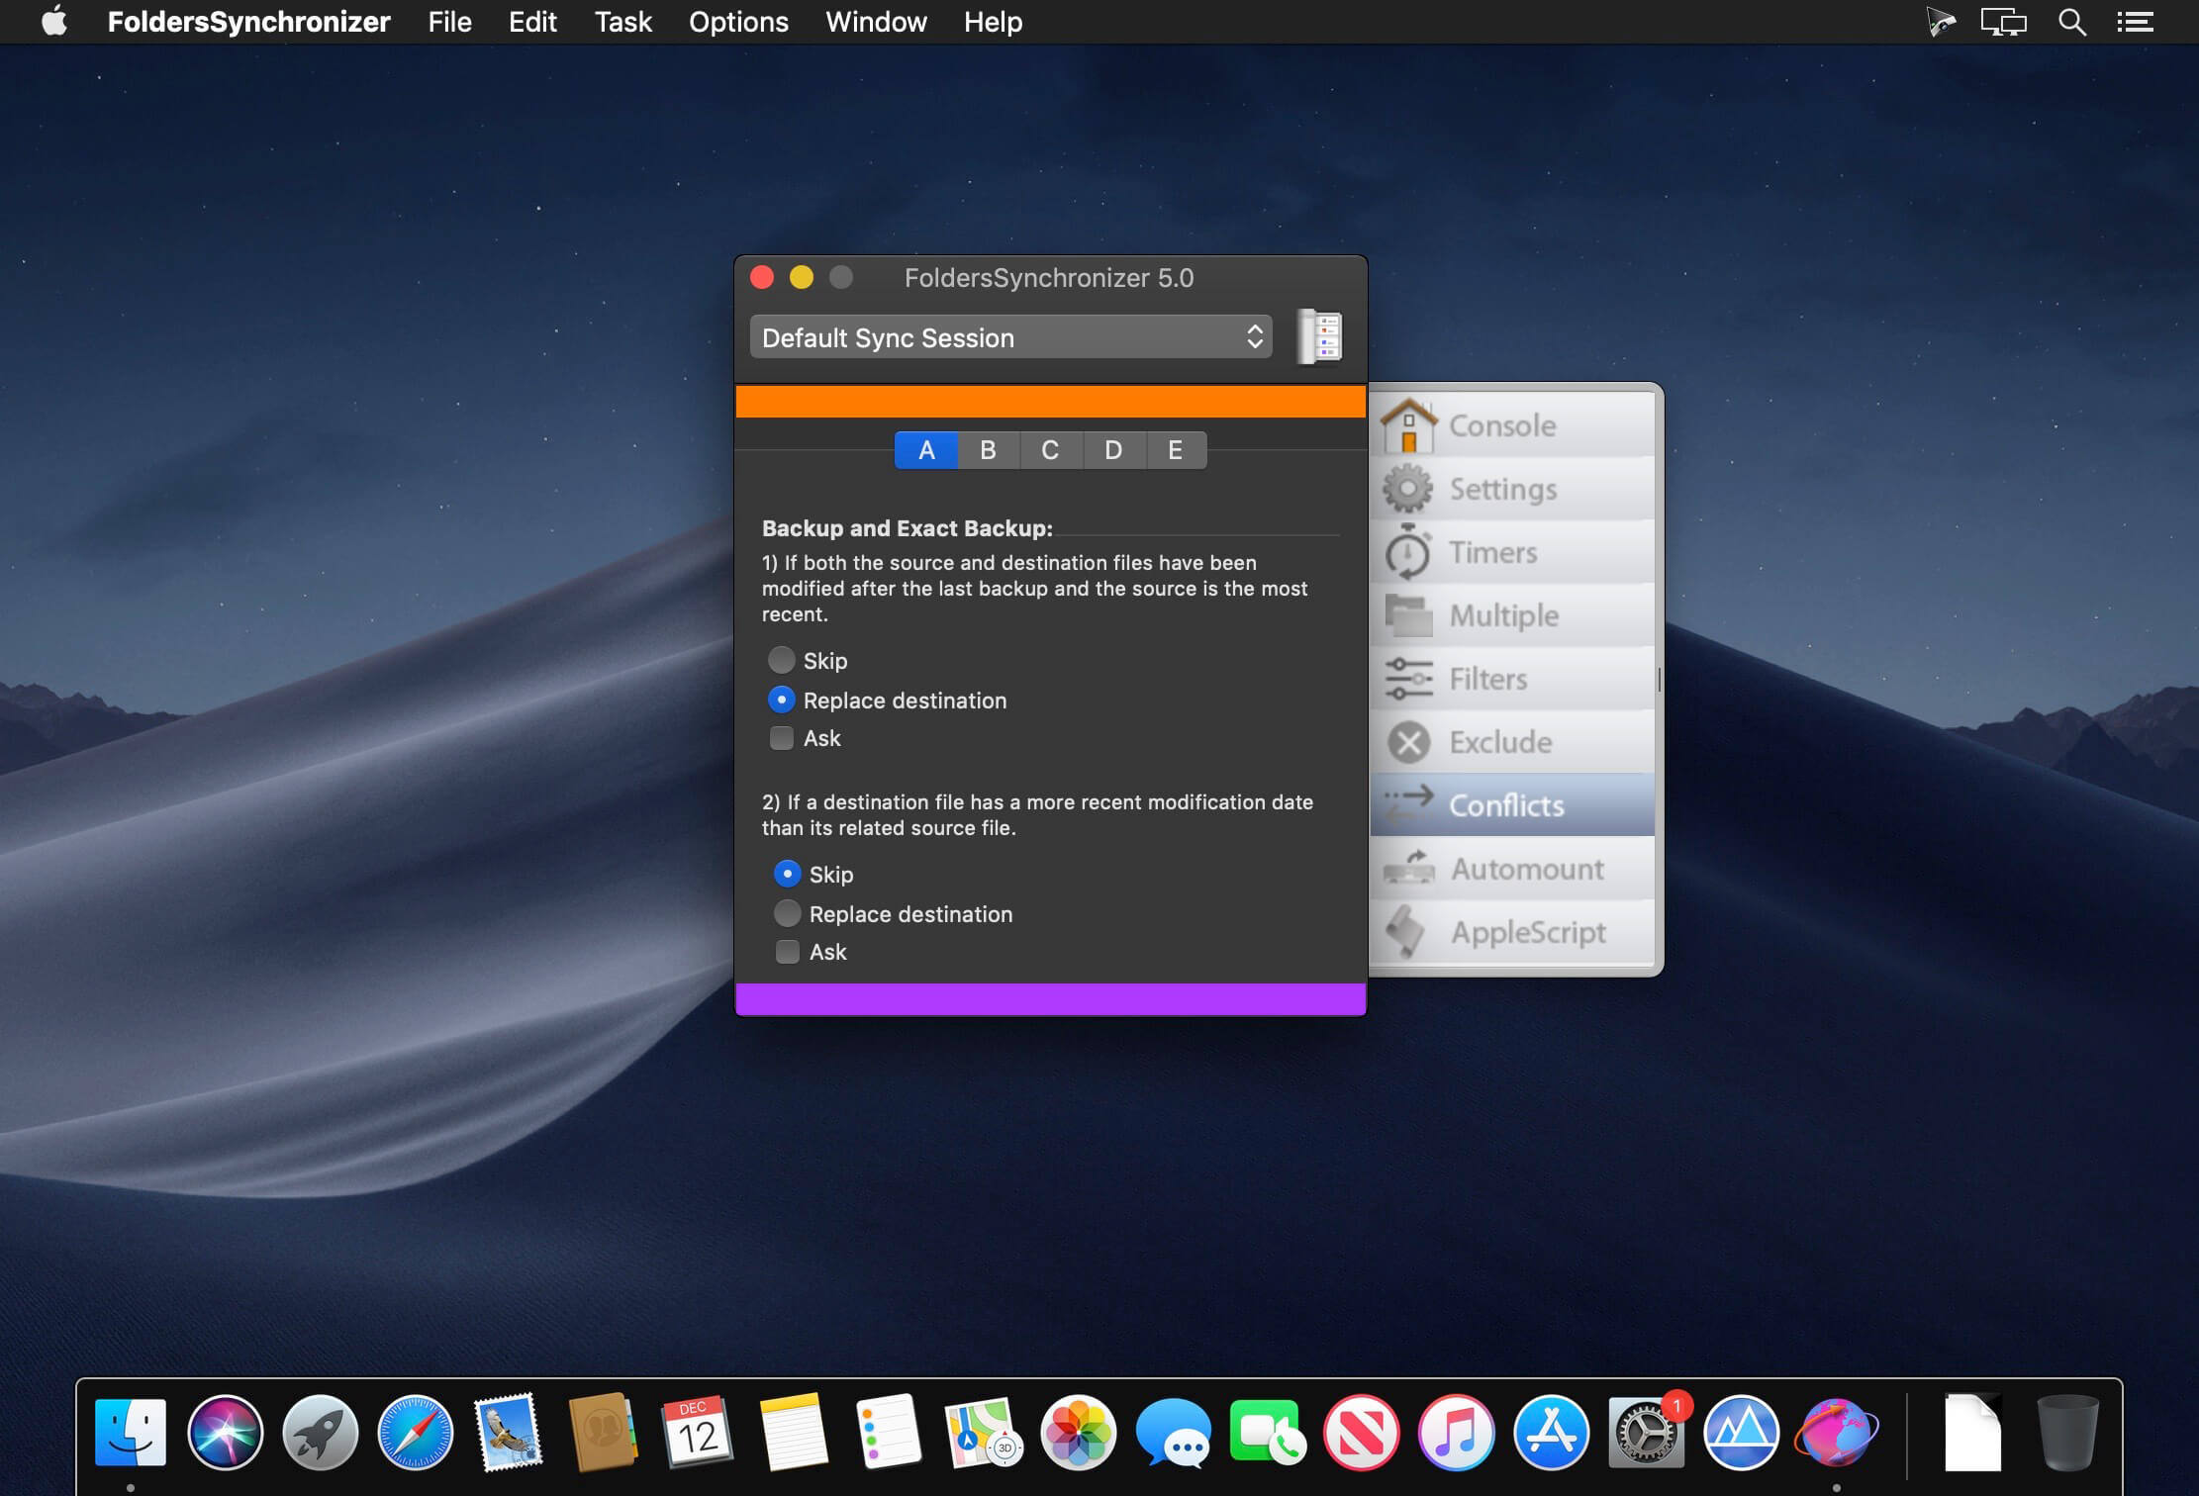Switch to tab C
The height and width of the screenshot is (1496, 2199).
(1050, 450)
